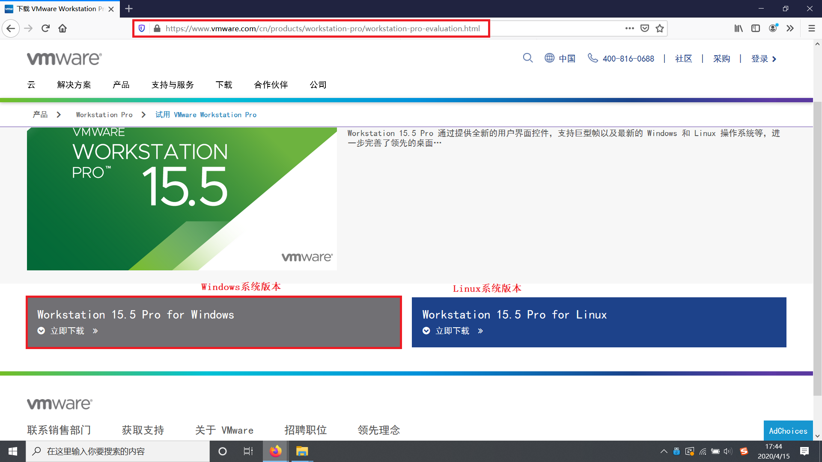Open 联系销售部门 footer link

(x=59, y=430)
